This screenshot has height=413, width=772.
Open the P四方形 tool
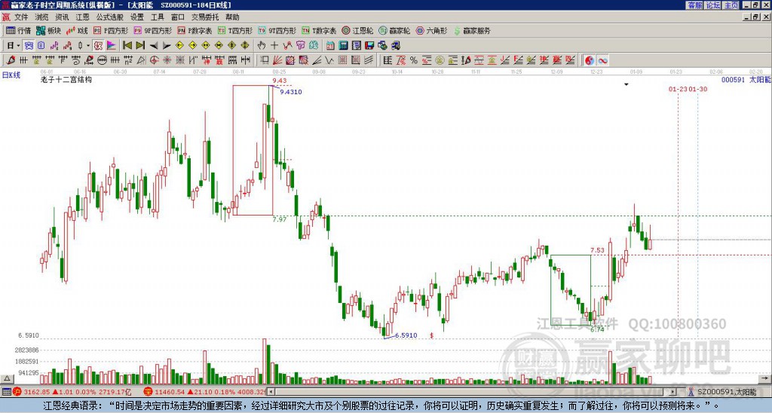pyautogui.click(x=111, y=30)
